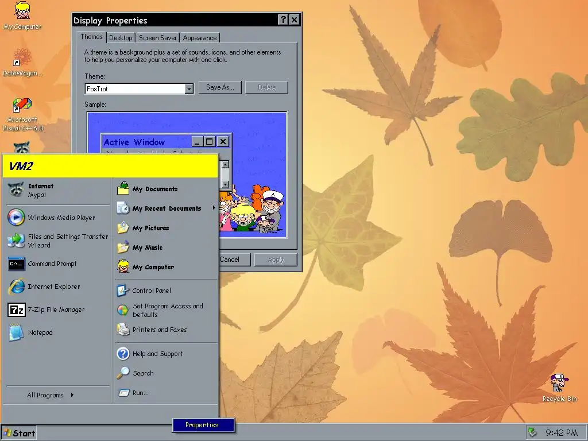Expand All Programs menu
Viewport: 588px width, 441px height.
click(51, 395)
